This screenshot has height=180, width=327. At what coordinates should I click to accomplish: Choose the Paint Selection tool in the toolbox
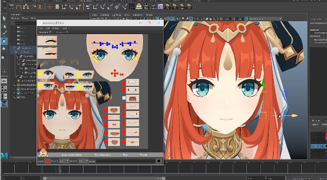(x=4, y=33)
